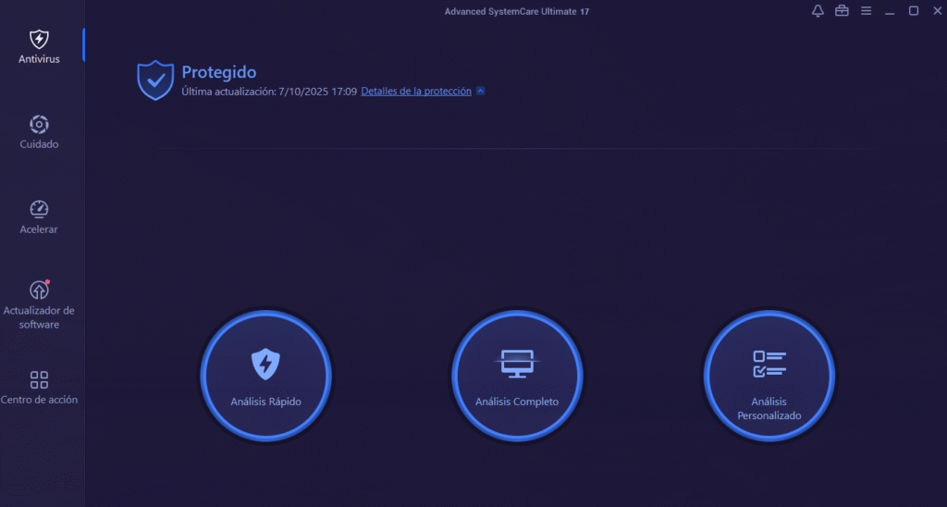Start the Análisis Rápido scan
Image resolution: width=947 pixels, height=507 pixels.
point(265,375)
